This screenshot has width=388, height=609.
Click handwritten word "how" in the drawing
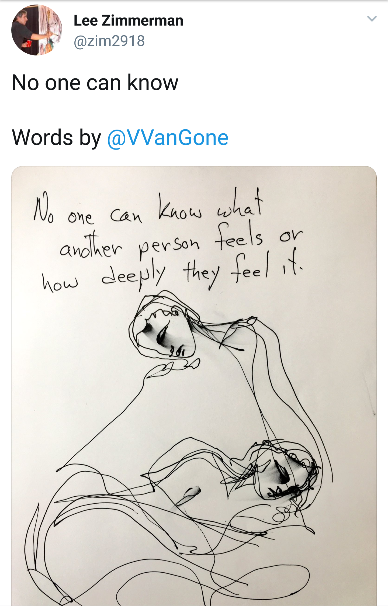[60, 283]
